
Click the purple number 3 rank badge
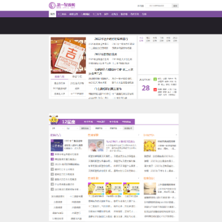click(52, 159)
